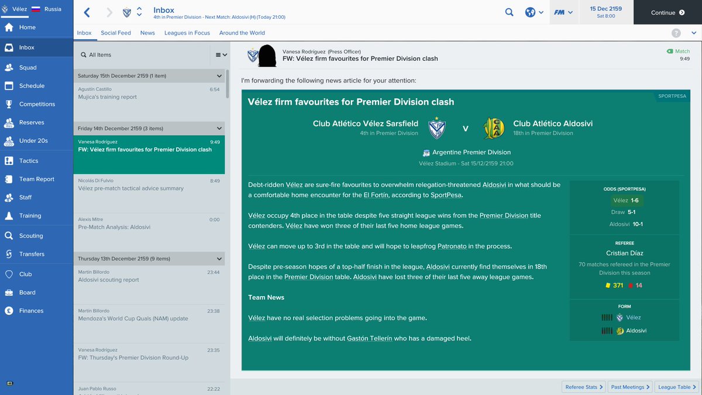Click the Match tag on the message

click(x=679, y=51)
